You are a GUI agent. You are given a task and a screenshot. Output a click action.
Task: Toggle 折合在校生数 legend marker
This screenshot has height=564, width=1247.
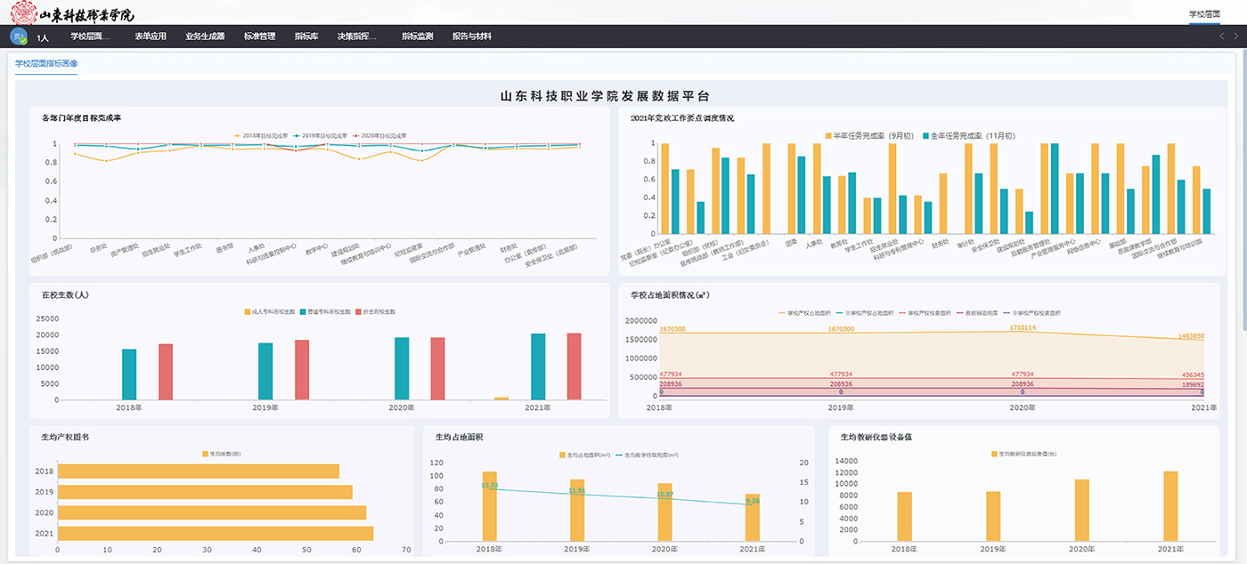(x=358, y=312)
